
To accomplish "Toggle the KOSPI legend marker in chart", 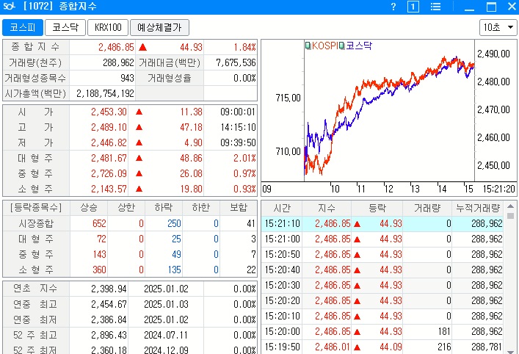I will point(308,46).
